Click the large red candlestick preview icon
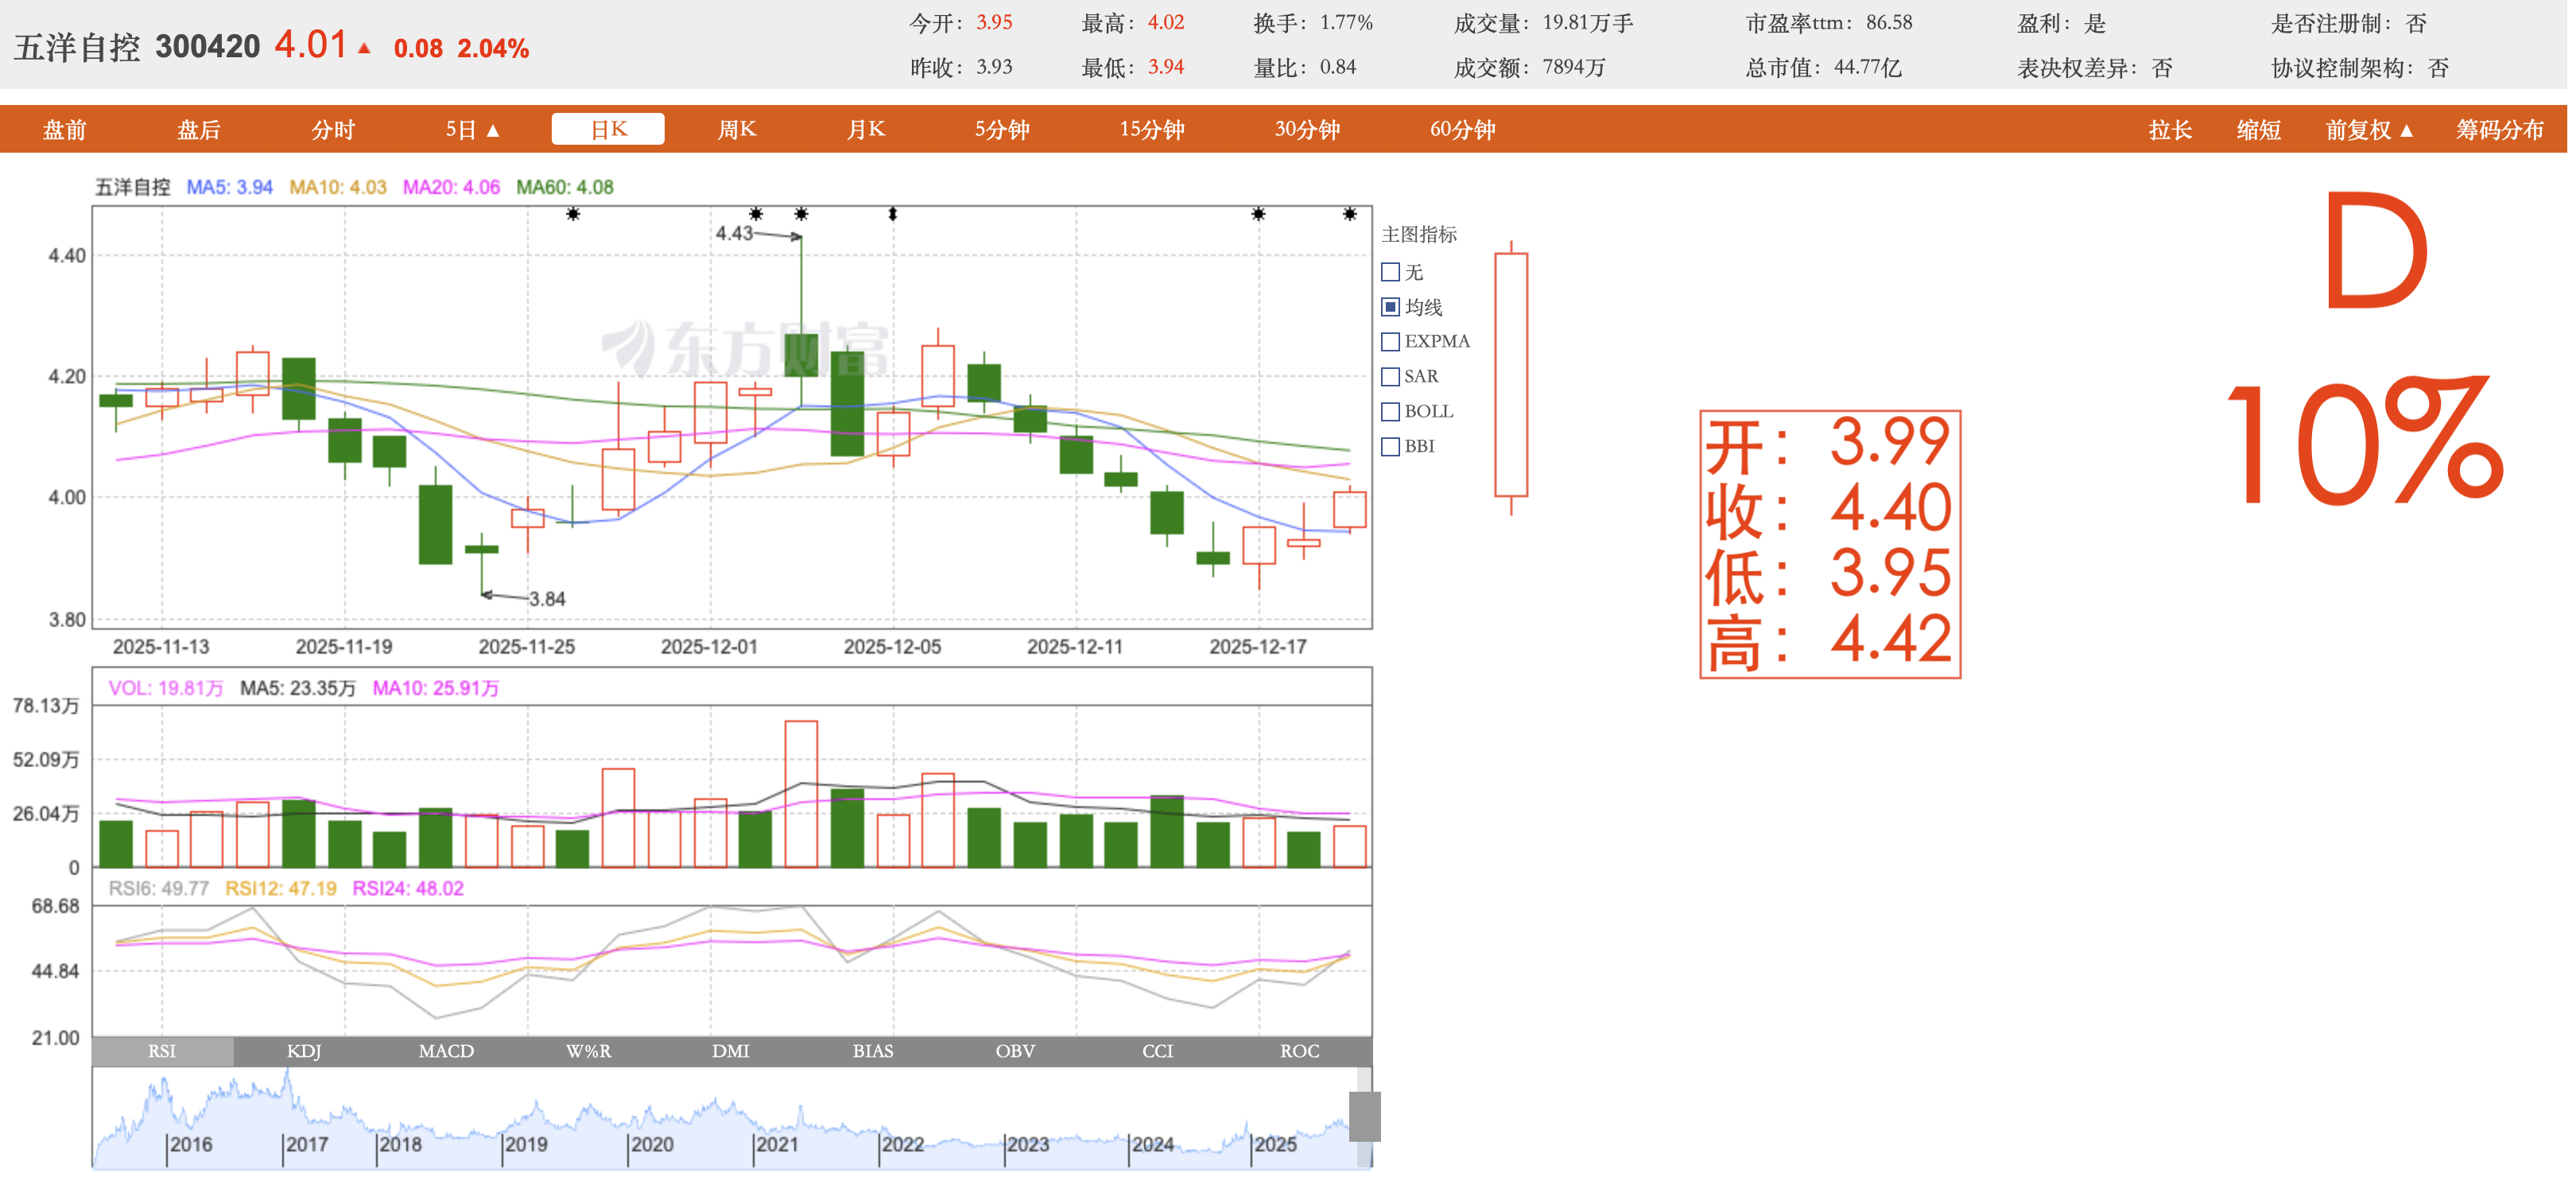 click(x=1510, y=376)
